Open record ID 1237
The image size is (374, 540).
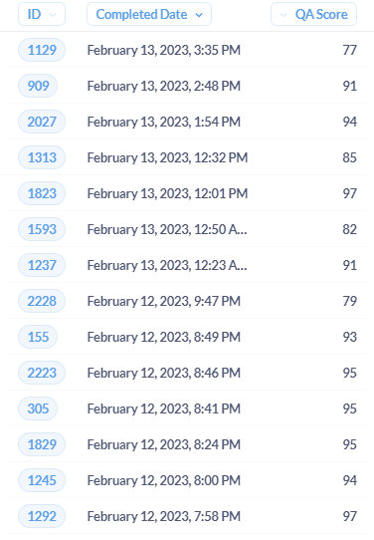point(42,265)
